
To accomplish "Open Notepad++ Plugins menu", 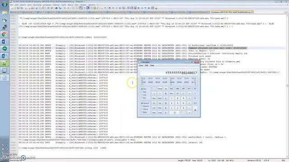I will [83, 5].
